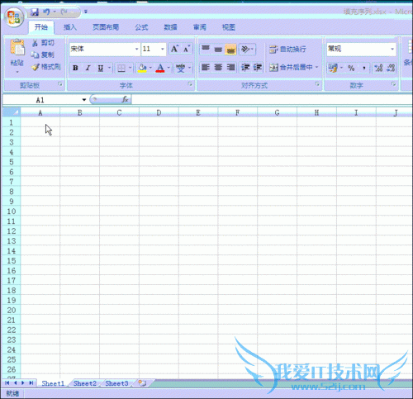This screenshot has width=413, height=399.
Task: Decrease decimal places
Action: pos(391,68)
